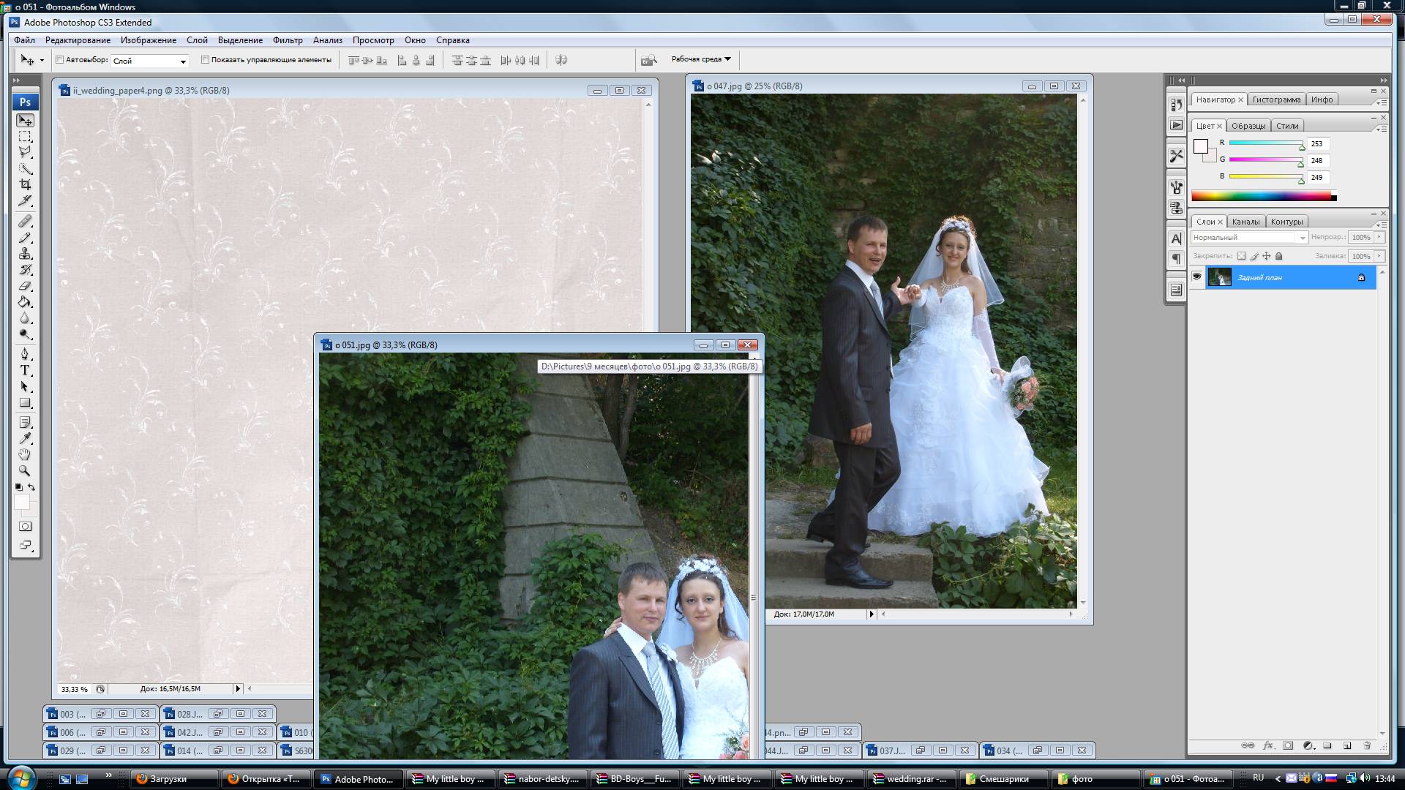Open the wedding.rar taskbar button

[x=910, y=779]
